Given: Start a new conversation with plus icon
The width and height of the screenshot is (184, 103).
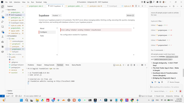Looking at the screenshot, I should [170, 6].
